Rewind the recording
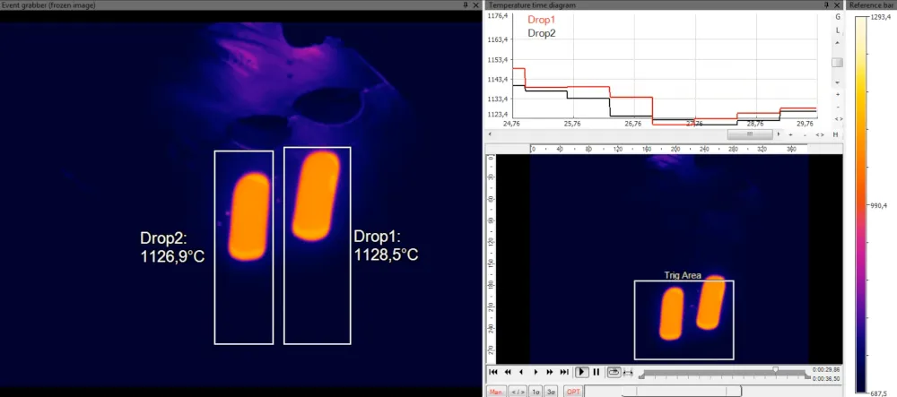Image resolution: width=897 pixels, height=397 pixels. tap(508, 372)
